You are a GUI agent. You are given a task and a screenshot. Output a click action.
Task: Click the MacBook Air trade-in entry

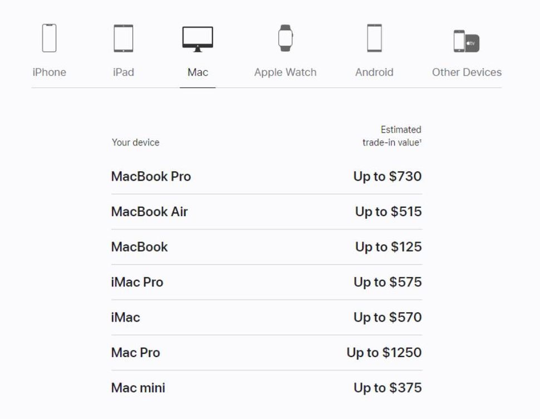pos(149,212)
